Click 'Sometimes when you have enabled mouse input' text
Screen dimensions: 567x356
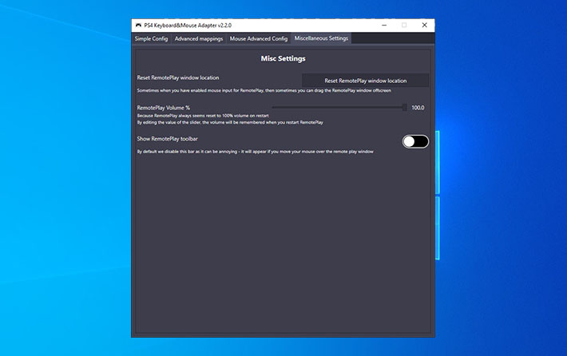click(x=264, y=90)
